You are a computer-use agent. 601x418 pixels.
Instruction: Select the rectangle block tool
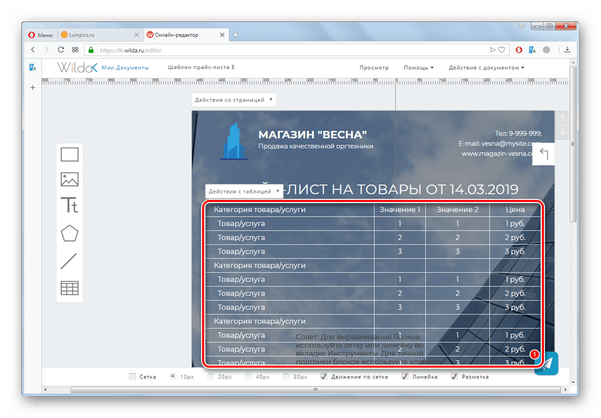[69, 154]
